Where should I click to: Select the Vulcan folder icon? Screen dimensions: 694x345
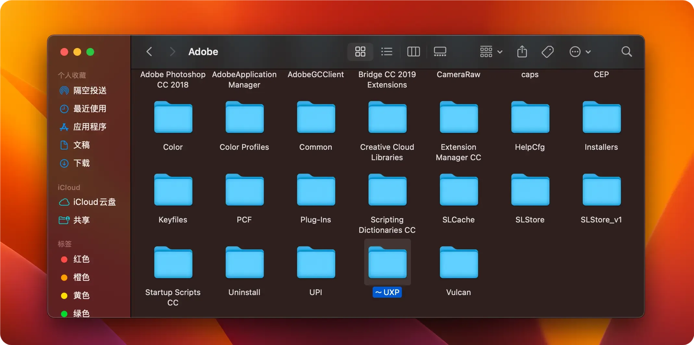[459, 262]
